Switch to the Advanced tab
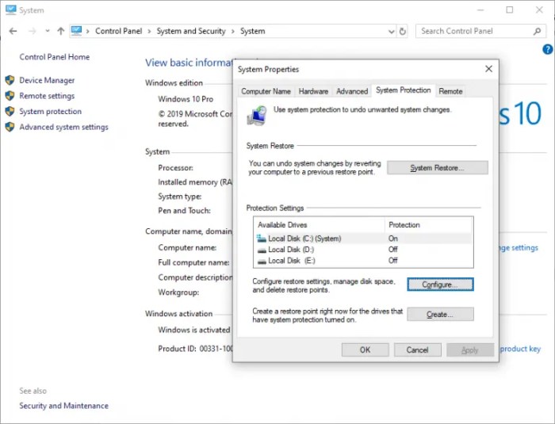The height and width of the screenshot is (424, 555). click(x=352, y=91)
